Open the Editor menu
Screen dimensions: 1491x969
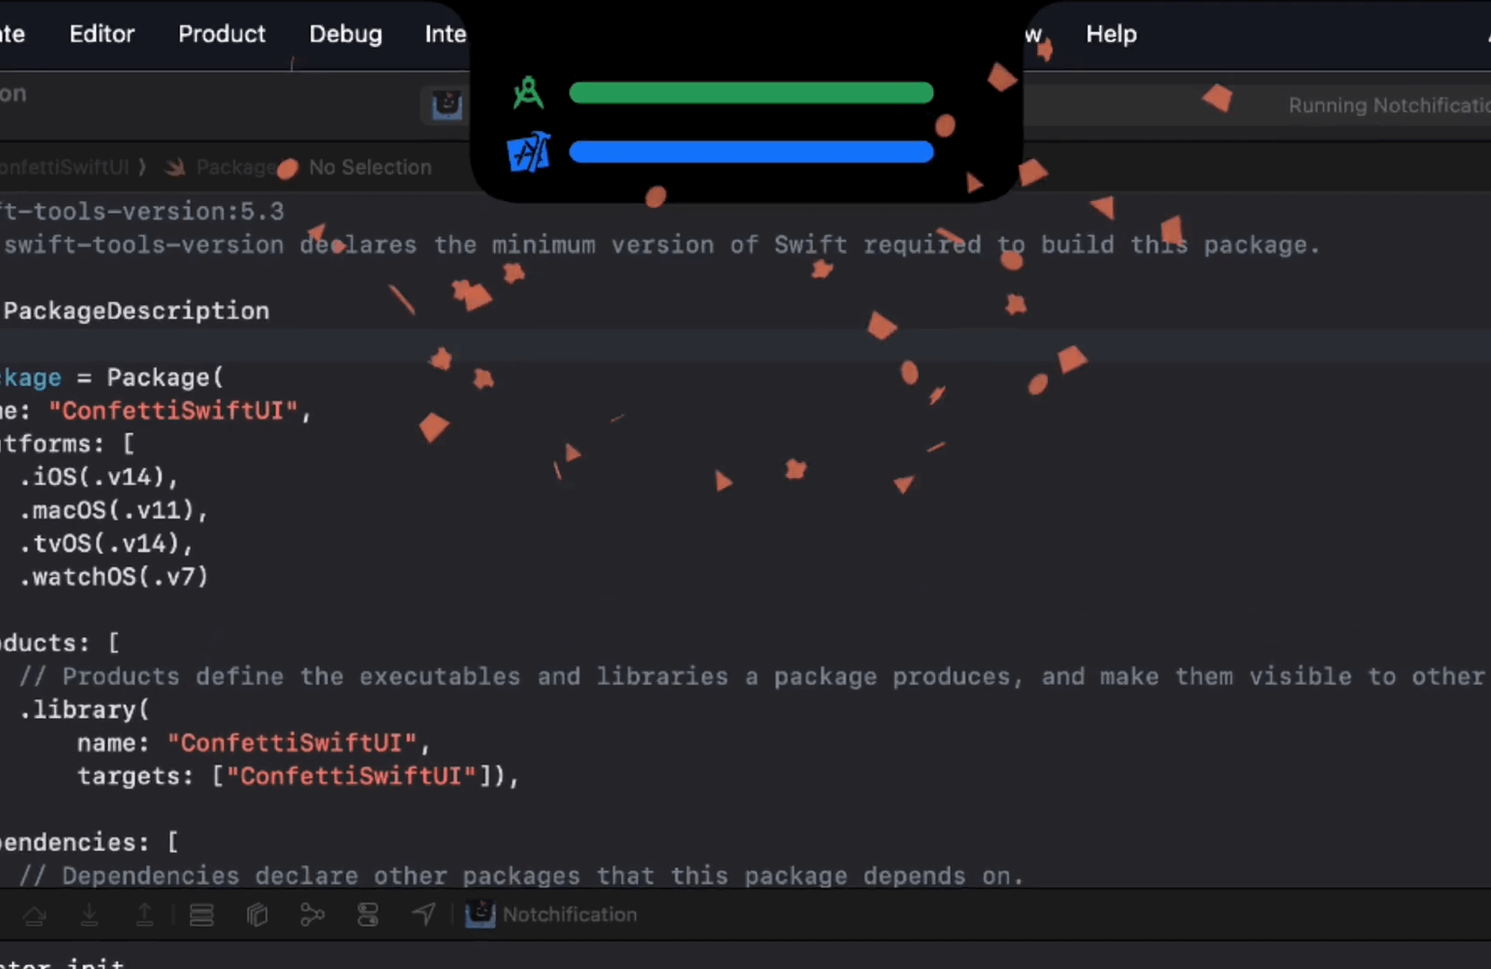[x=102, y=34]
